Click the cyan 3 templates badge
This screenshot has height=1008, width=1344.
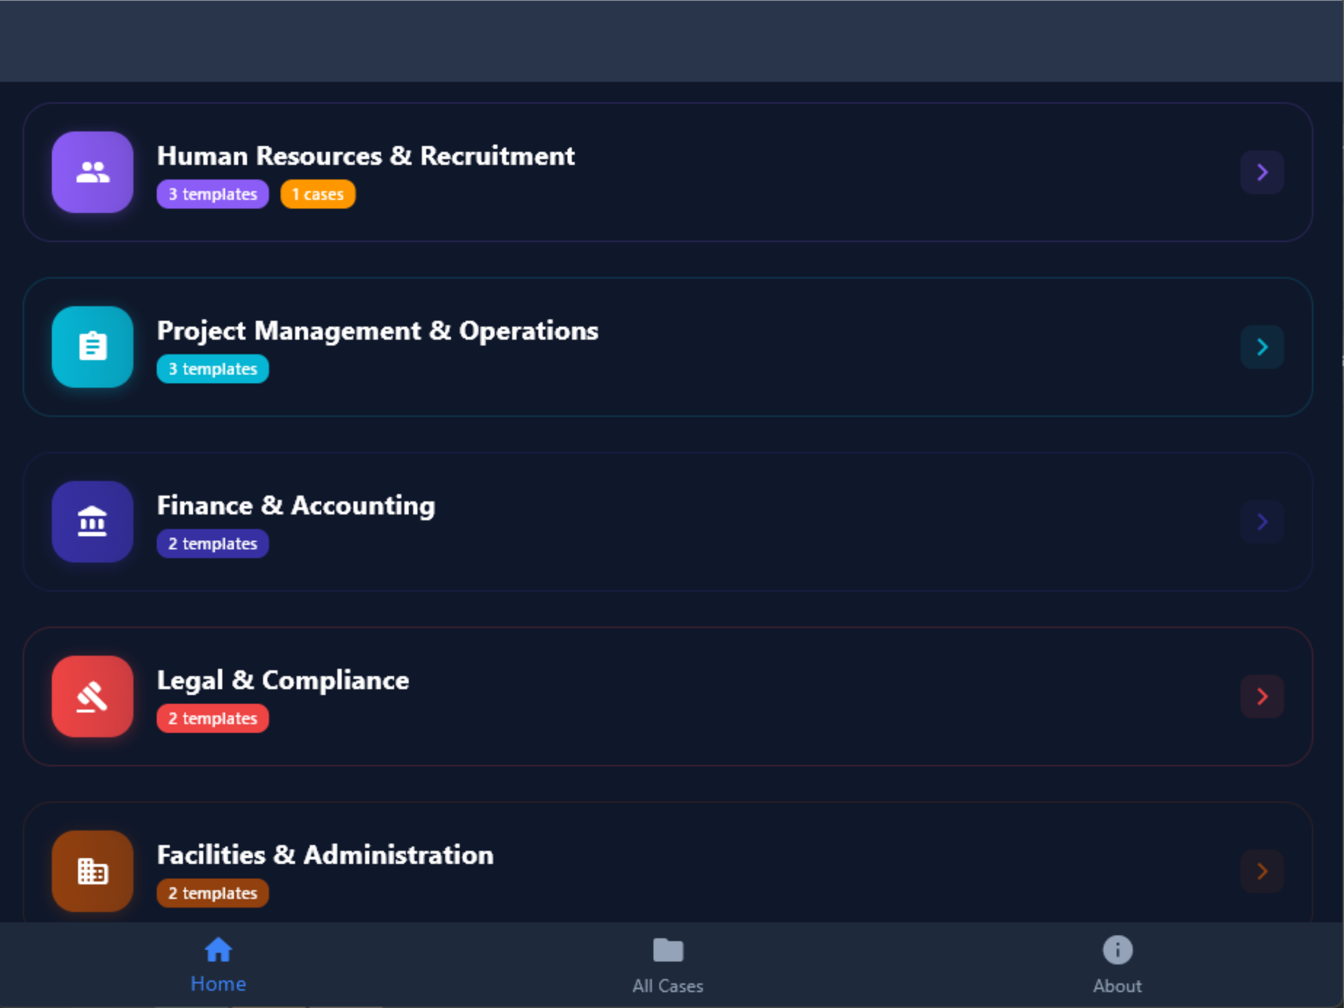pos(212,369)
